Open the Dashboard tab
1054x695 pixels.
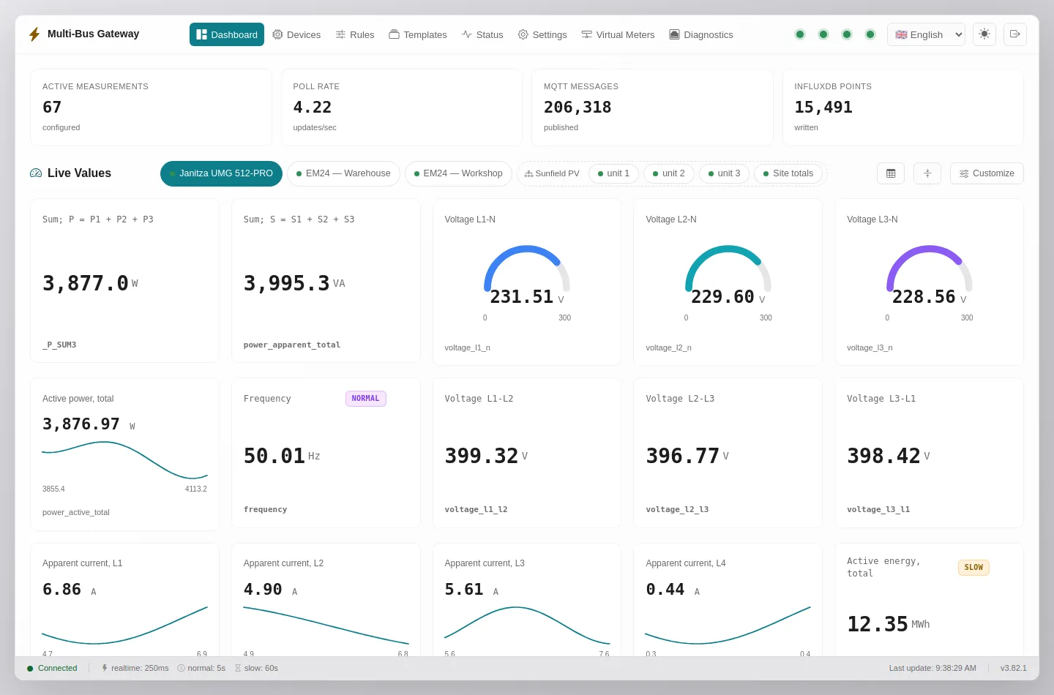(227, 34)
